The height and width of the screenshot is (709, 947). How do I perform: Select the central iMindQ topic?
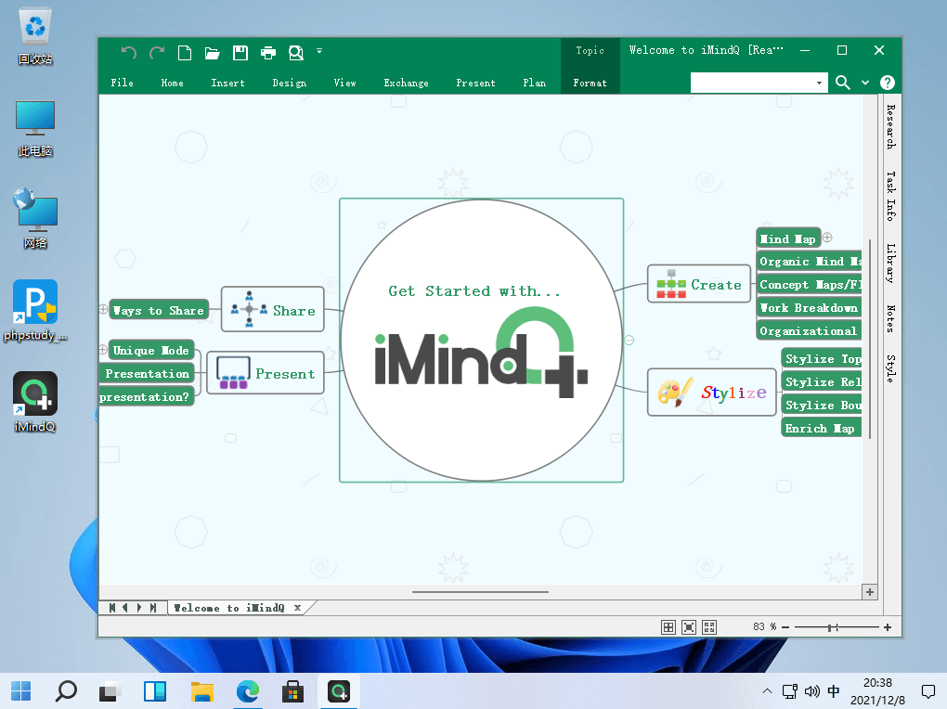[x=481, y=340]
